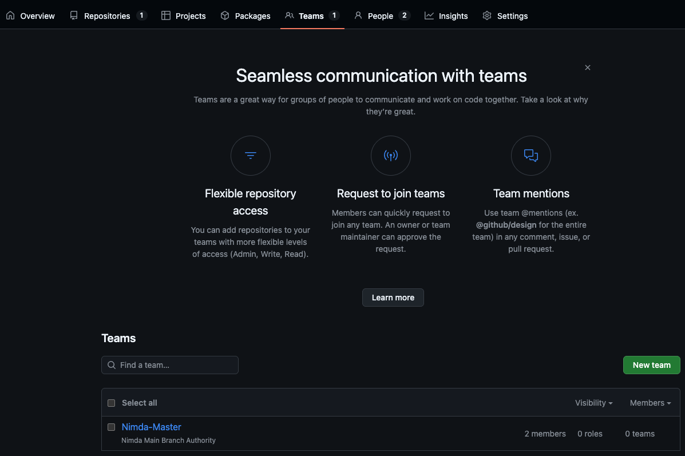
Task: Click the 'Request to join teams' heading
Action: coord(390,193)
